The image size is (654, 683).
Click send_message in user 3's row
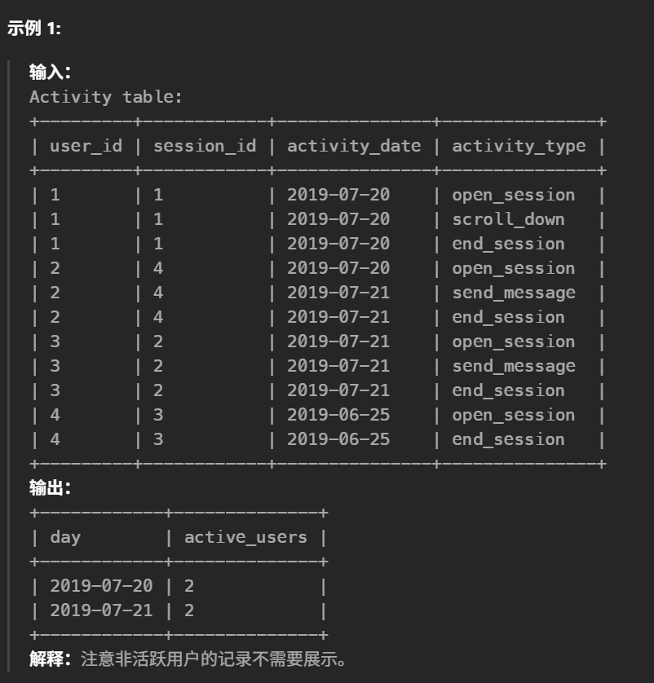[x=513, y=366]
